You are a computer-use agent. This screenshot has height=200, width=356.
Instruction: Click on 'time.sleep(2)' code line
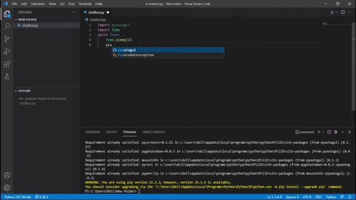pyautogui.click(x=118, y=40)
